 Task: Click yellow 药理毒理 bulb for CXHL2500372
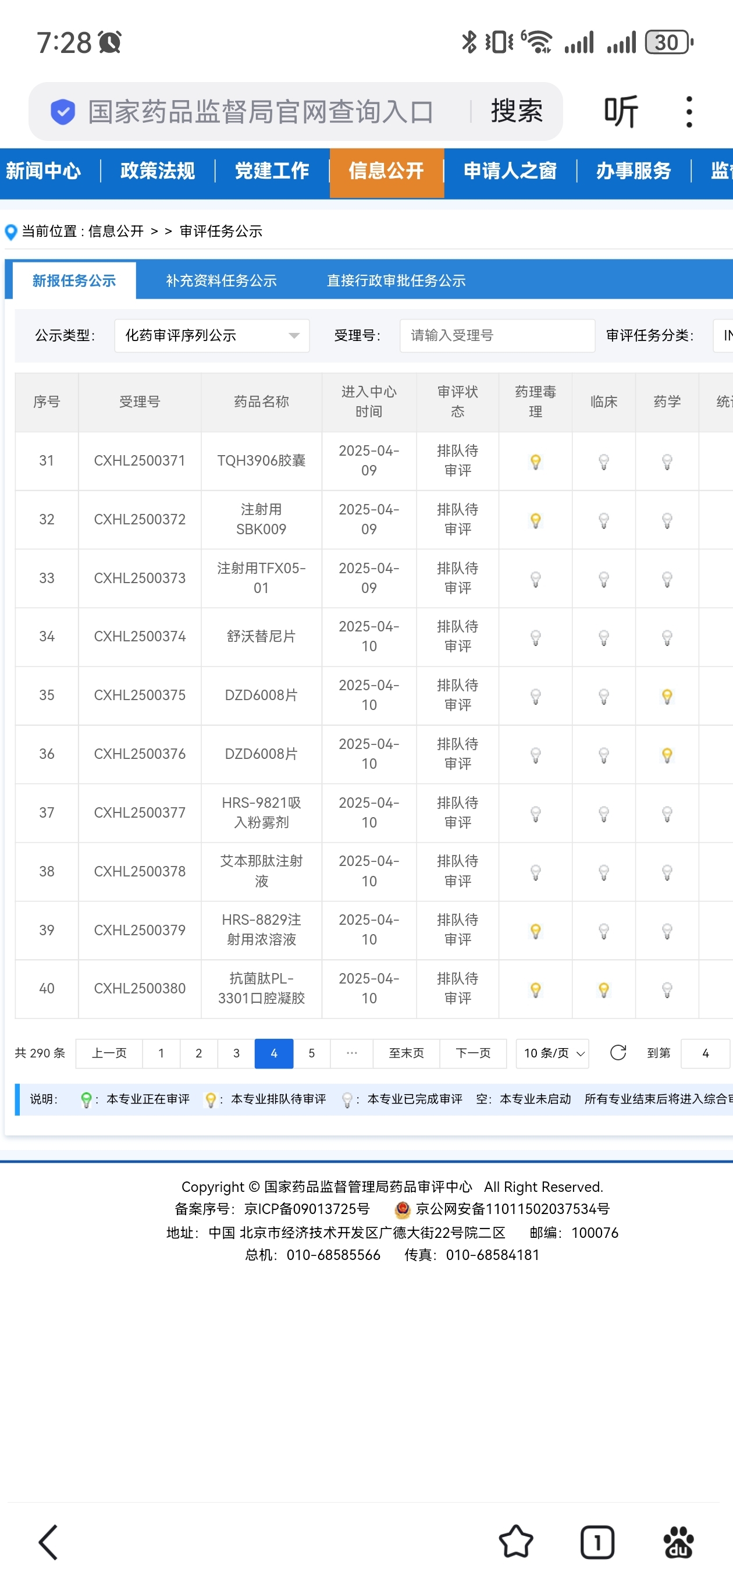point(536,520)
